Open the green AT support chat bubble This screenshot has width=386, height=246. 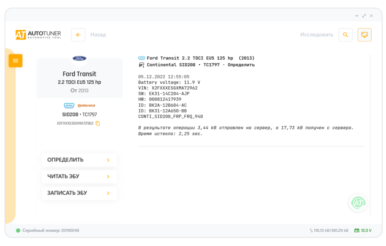pos(358,203)
